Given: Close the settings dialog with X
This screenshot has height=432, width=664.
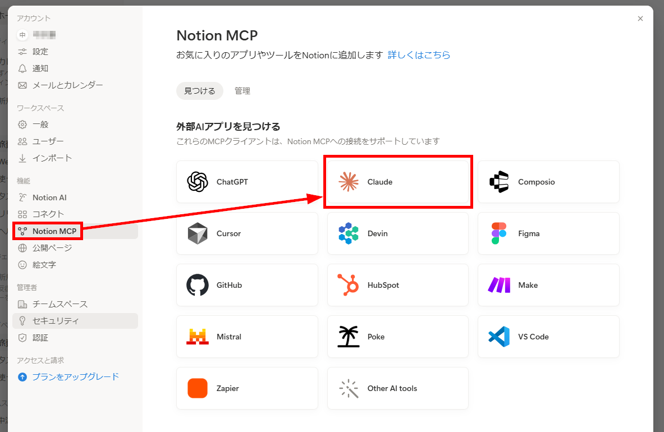Looking at the screenshot, I should [x=640, y=19].
